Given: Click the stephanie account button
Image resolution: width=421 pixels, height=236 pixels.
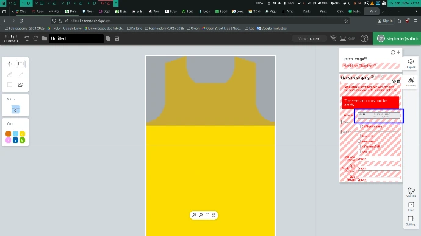Looking at the screenshot, I should coord(397,38).
